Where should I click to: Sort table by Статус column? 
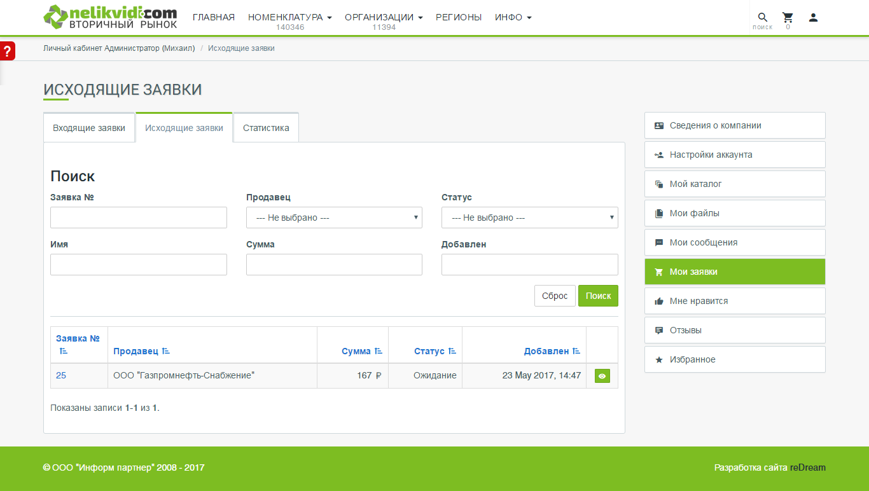pyautogui.click(x=435, y=351)
